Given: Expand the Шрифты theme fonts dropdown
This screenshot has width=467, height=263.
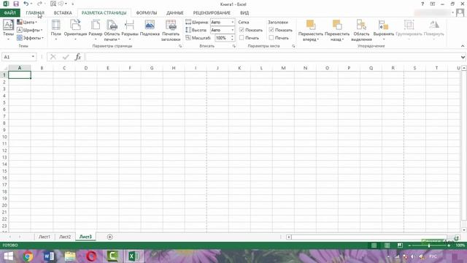Looking at the screenshot, I should tap(29, 30).
